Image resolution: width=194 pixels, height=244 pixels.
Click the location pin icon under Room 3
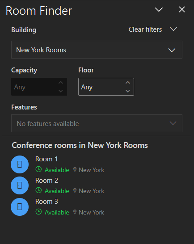(x=75, y=212)
